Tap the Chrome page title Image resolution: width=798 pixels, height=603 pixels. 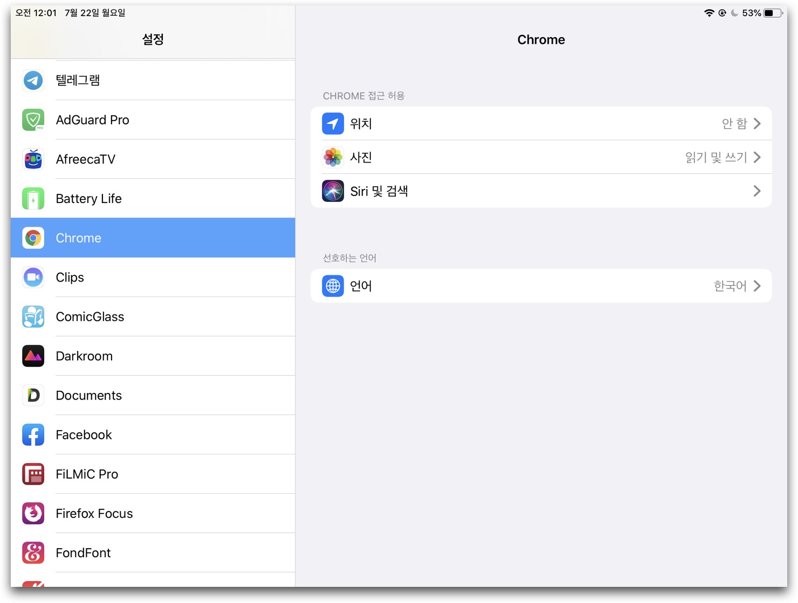click(541, 40)
